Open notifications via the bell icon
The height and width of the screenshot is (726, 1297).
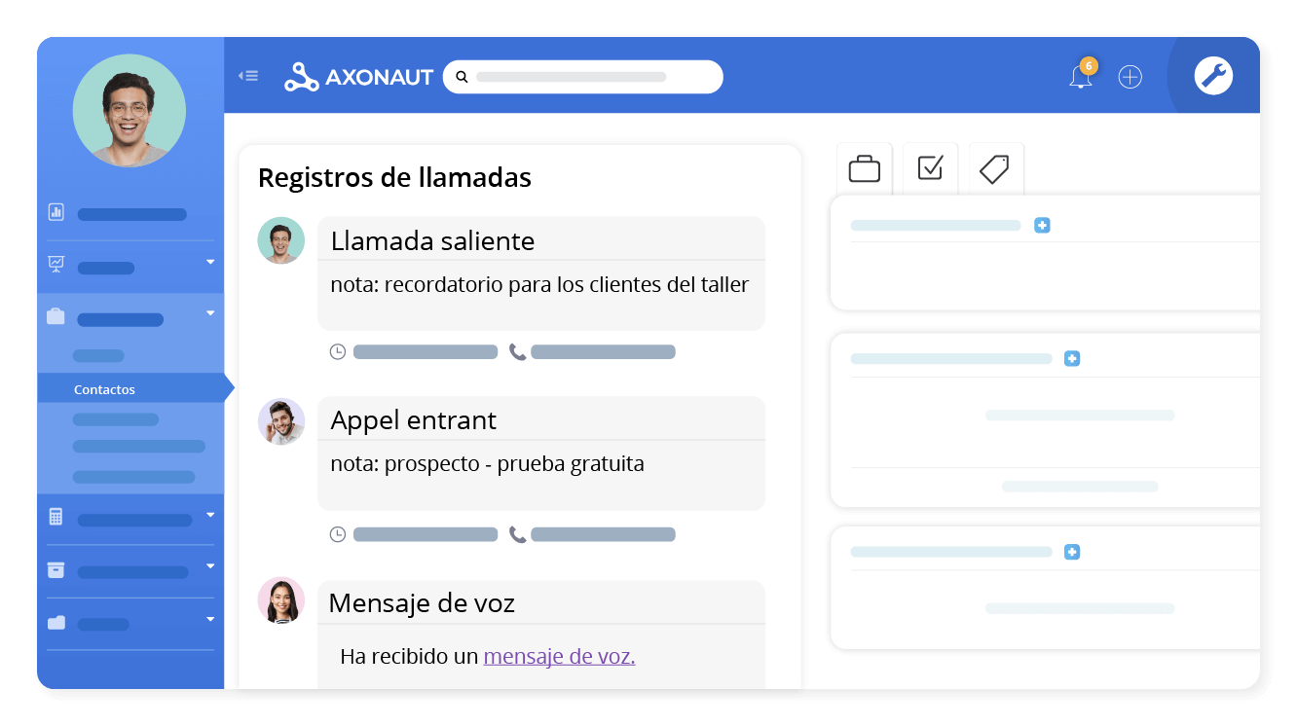(1081, 78)
